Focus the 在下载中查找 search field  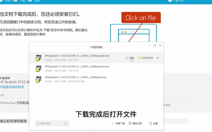pyautogui.click(x=52, y=124)
